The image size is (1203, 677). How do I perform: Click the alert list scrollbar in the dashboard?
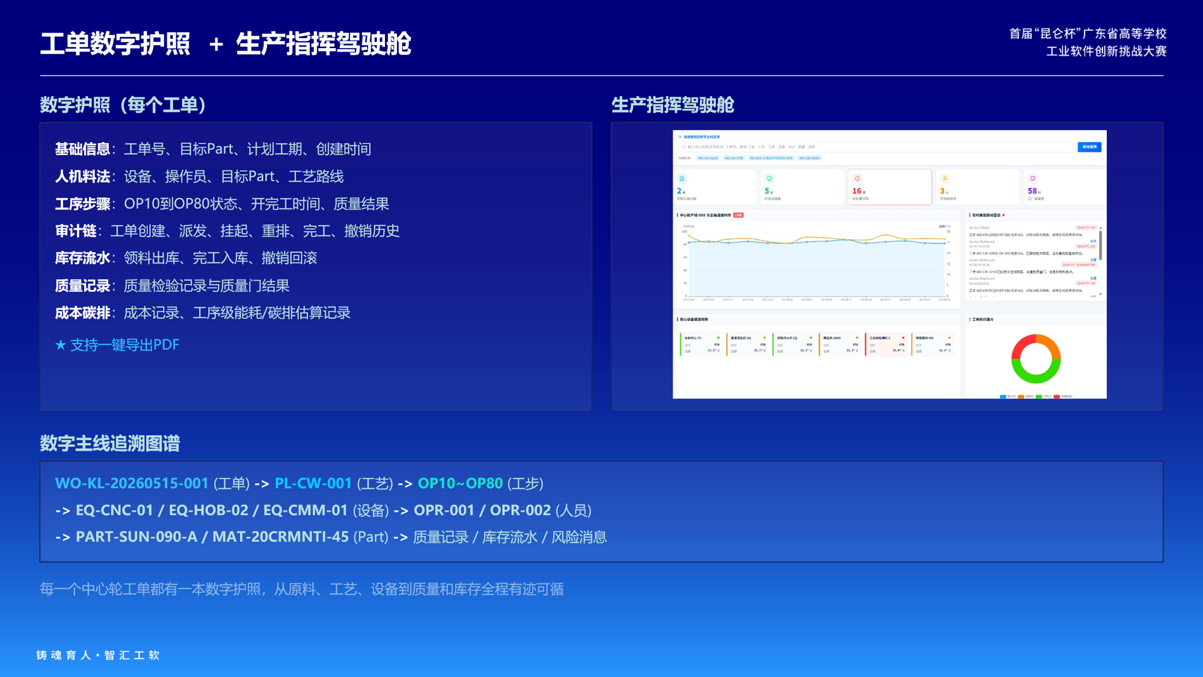click(x=1101, y=246)
